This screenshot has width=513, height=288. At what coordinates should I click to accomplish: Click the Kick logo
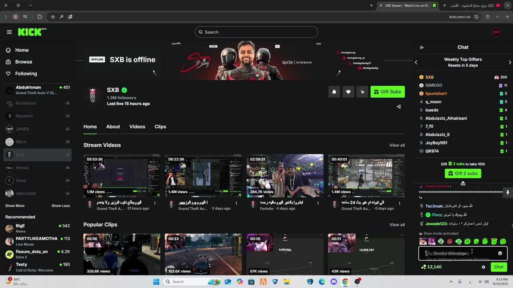point(32,32)
